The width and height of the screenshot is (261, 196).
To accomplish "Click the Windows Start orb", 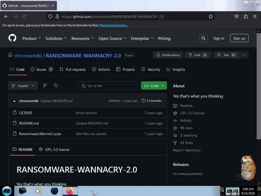I will click(7, 191).
